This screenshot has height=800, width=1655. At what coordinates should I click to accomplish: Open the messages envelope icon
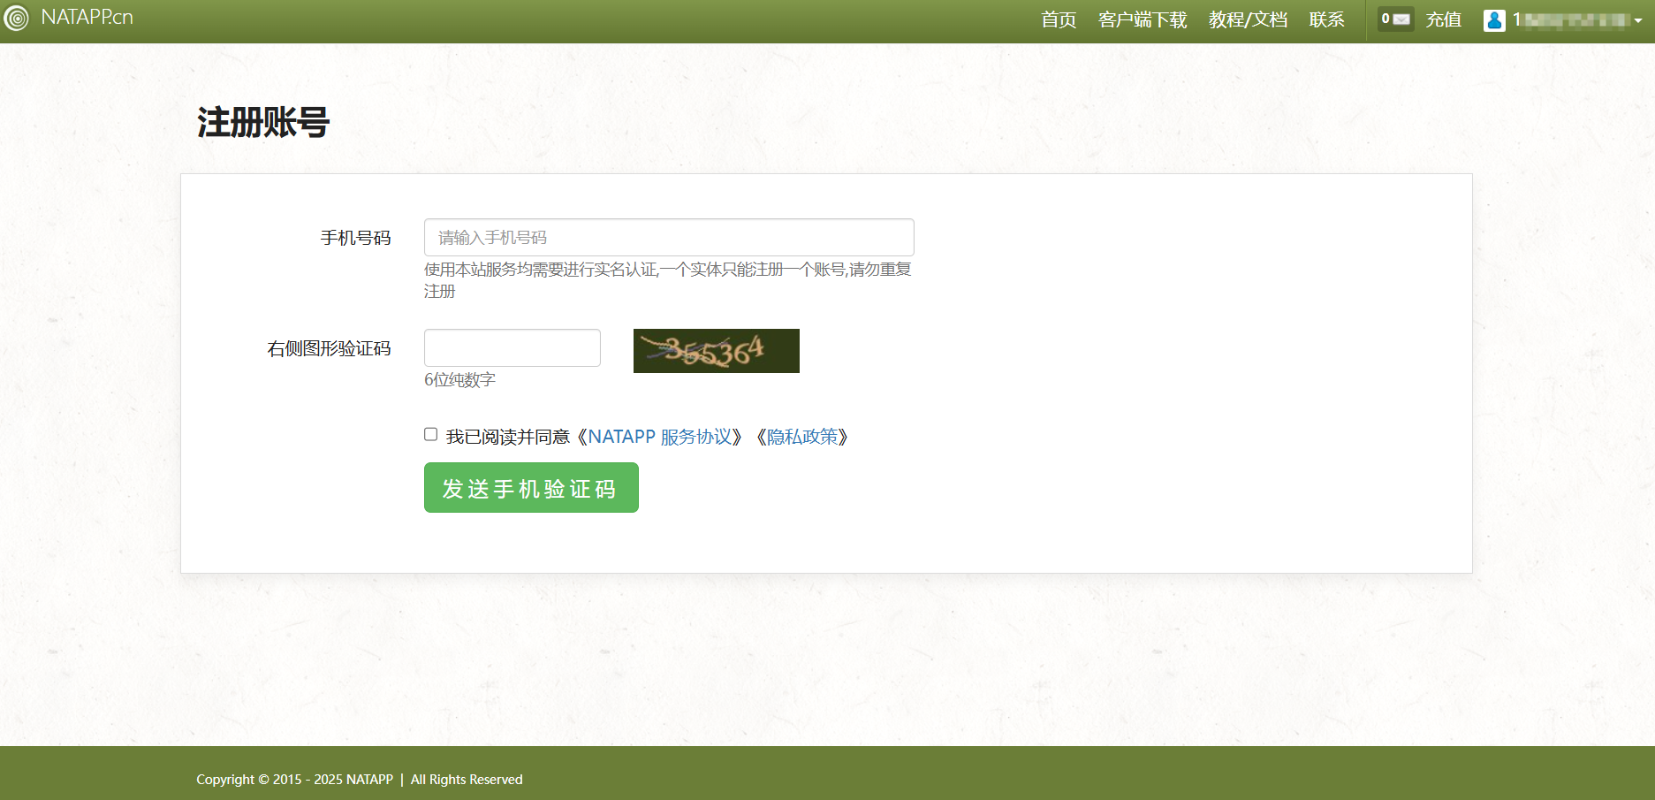pos(1401,19)
